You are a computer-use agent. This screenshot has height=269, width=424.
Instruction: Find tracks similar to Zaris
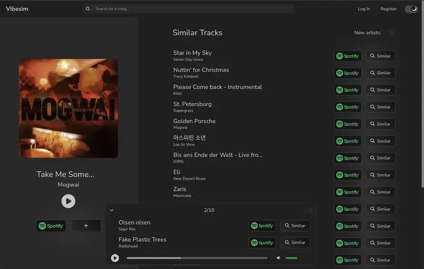(x=381, y=192)
